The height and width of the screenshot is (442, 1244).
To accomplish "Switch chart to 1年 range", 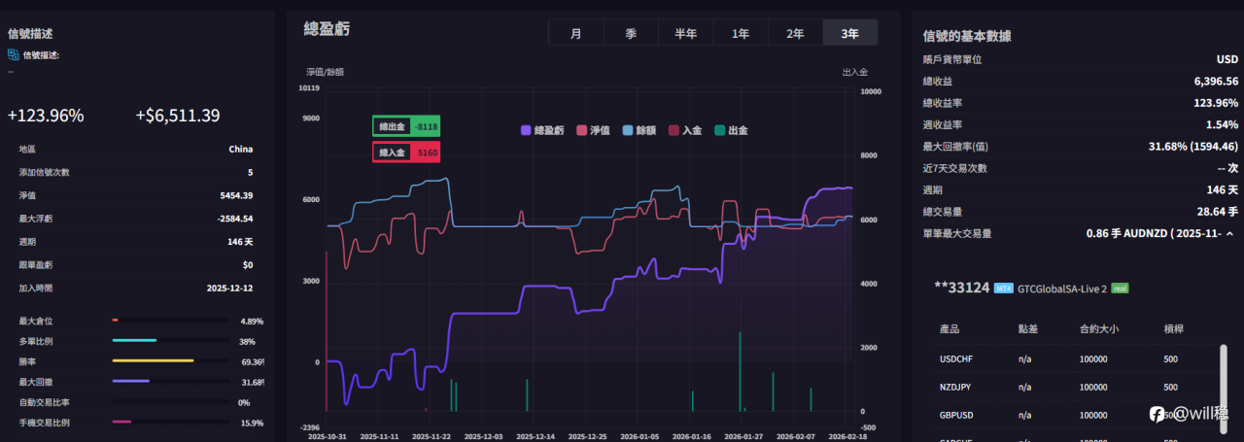I will click(x=741, y=33).
